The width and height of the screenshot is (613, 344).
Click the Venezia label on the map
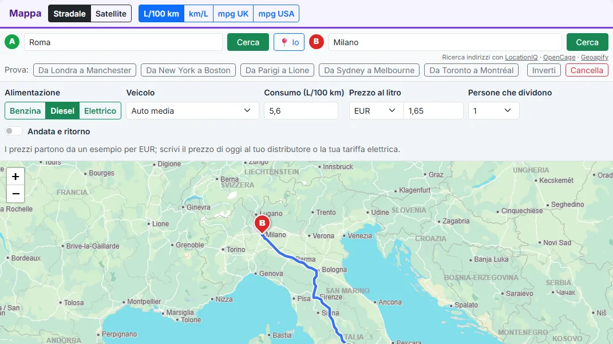pos(360,236)
